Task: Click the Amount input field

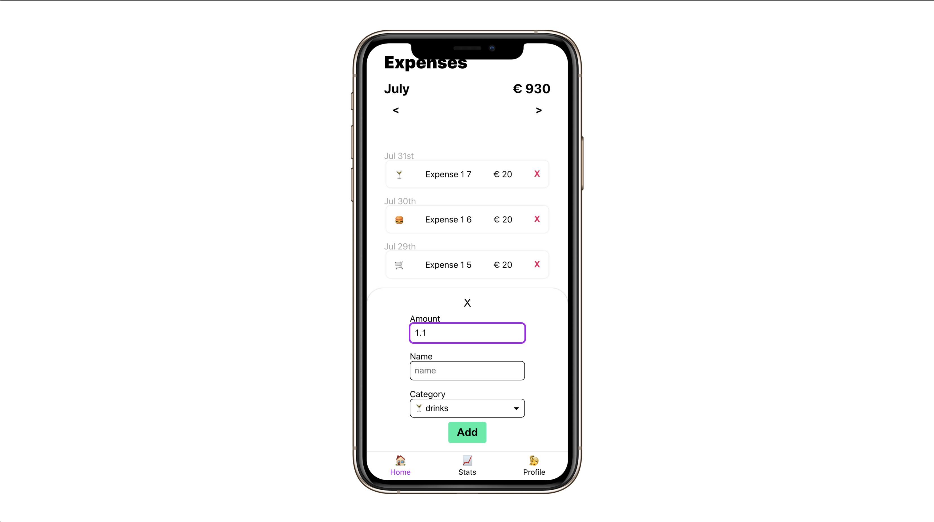Action: point(467,332)
